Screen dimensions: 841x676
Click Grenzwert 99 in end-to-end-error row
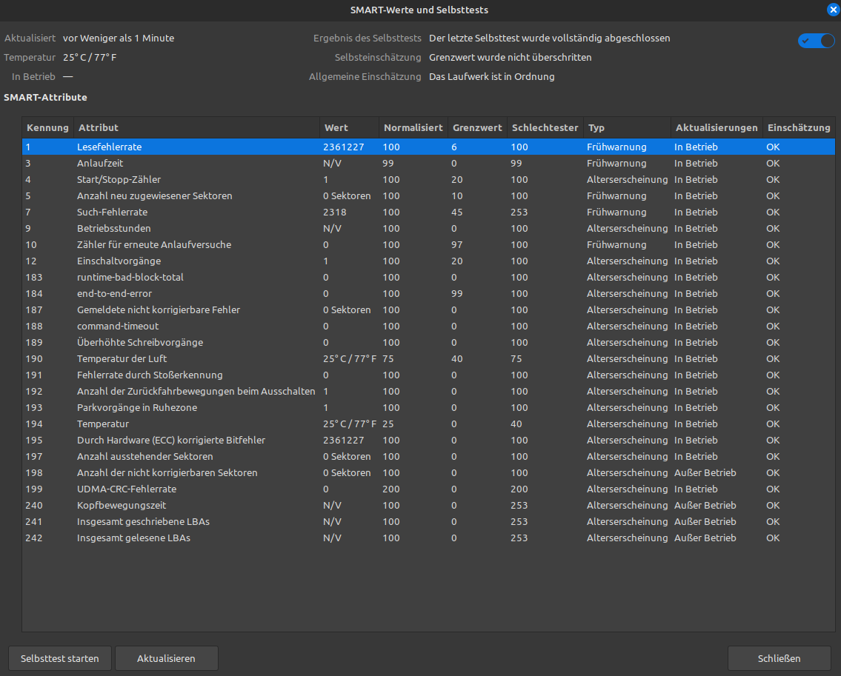(x=457, y=294)
